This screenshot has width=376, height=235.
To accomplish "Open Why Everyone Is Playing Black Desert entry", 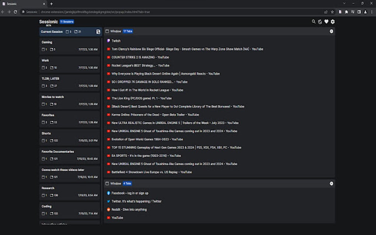I will tap(166, 74).
